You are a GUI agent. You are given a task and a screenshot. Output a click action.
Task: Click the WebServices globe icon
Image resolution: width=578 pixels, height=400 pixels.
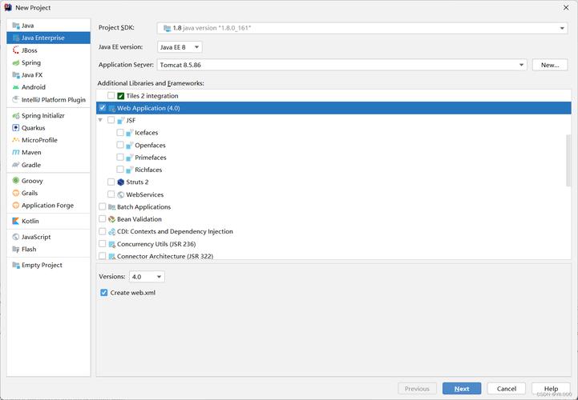click(x=120, y=194)
